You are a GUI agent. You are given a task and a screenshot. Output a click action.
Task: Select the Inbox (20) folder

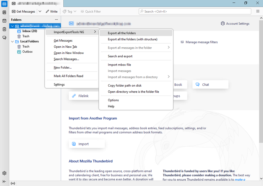click(x=30, y=31)
